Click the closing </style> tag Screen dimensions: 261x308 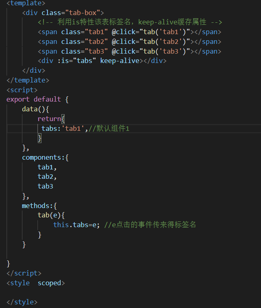[x=22, y=302]
